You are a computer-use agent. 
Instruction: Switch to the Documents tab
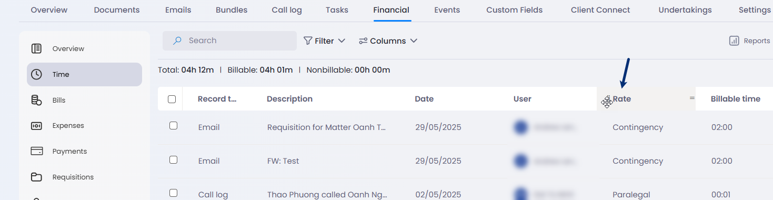[117, 10]
